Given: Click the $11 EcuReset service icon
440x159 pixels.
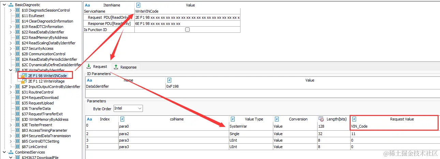Looking at the screenshot, I should coord(18,16).
